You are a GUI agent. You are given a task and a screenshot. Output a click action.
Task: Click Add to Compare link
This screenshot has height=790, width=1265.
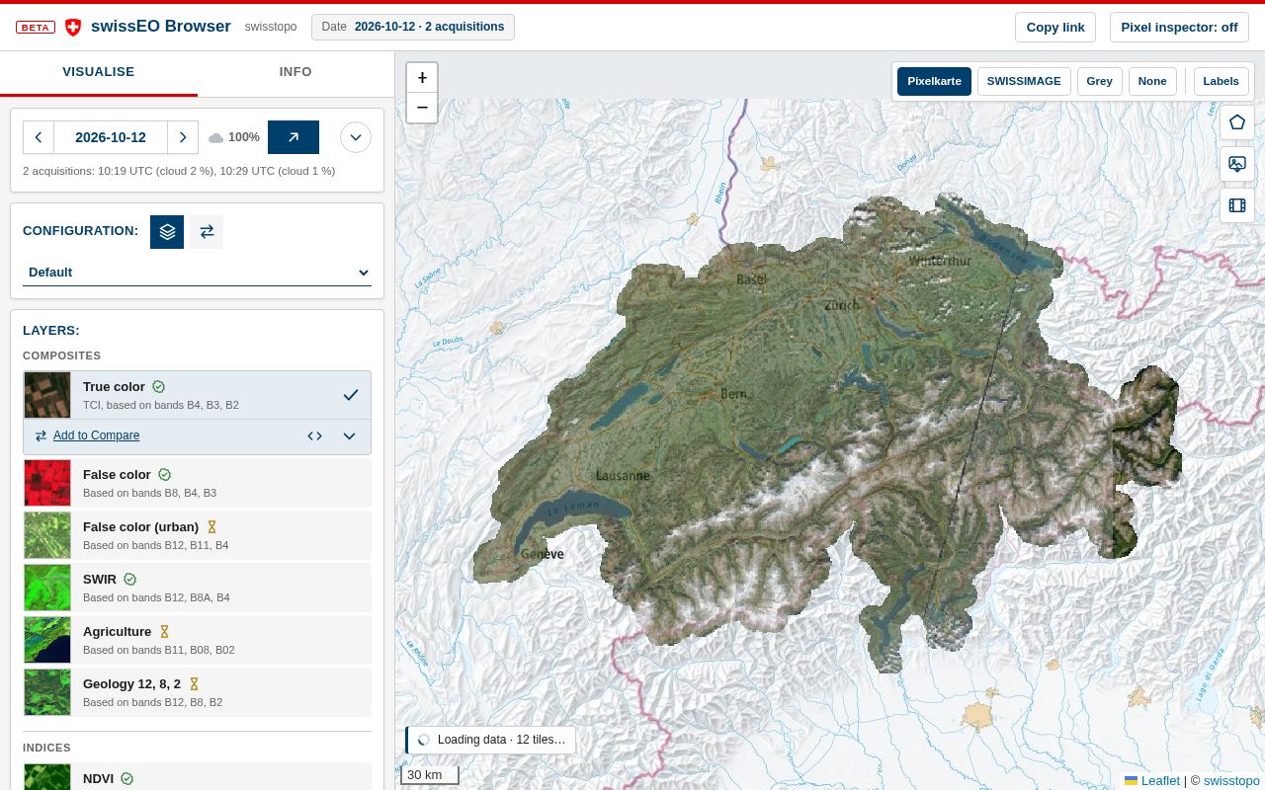tap(96, 435)
